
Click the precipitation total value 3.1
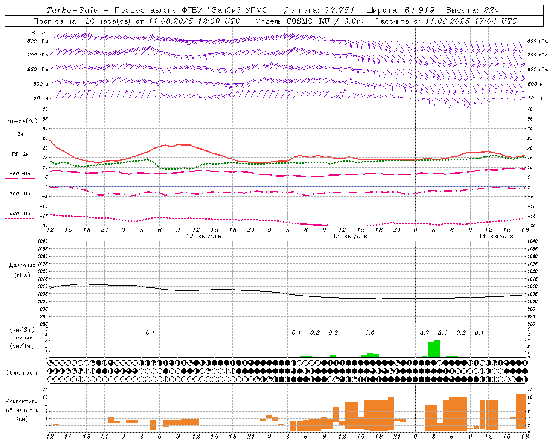(443, 333)
